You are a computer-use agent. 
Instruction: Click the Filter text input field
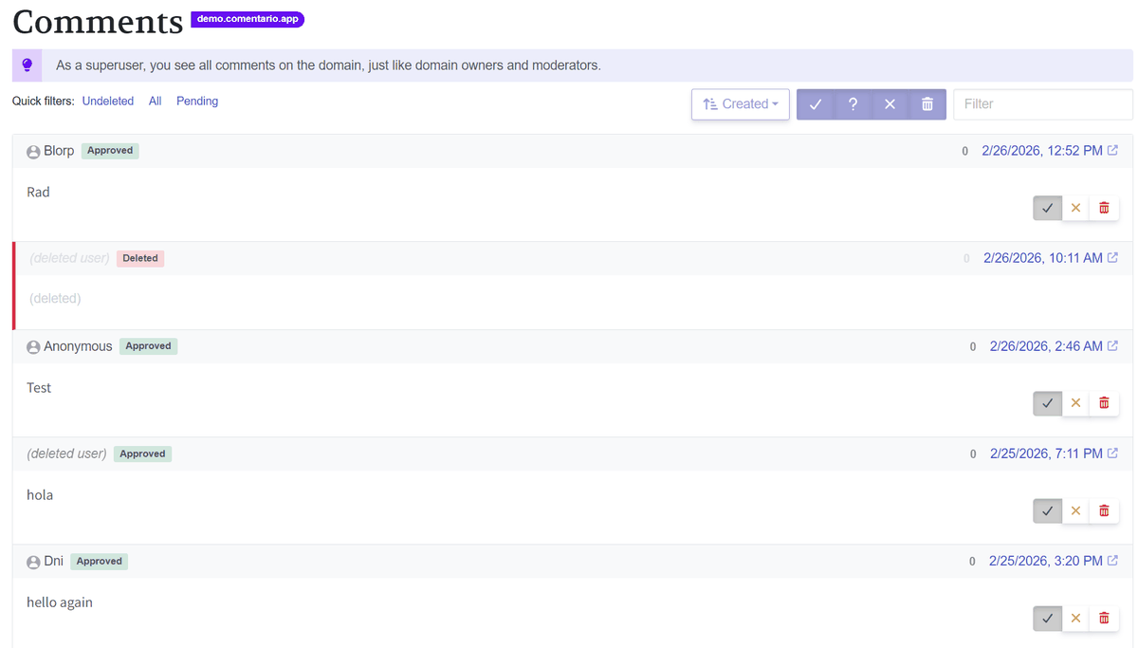tap(1042, 104)
